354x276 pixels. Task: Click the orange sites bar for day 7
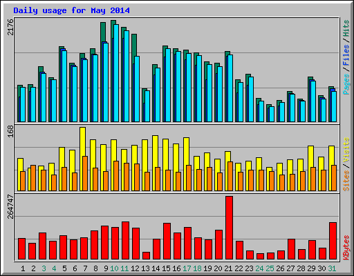(85, 174)
